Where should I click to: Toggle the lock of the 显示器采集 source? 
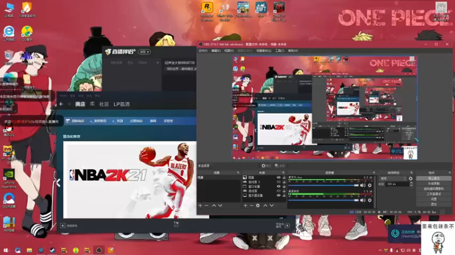click(x=284, y=195)
